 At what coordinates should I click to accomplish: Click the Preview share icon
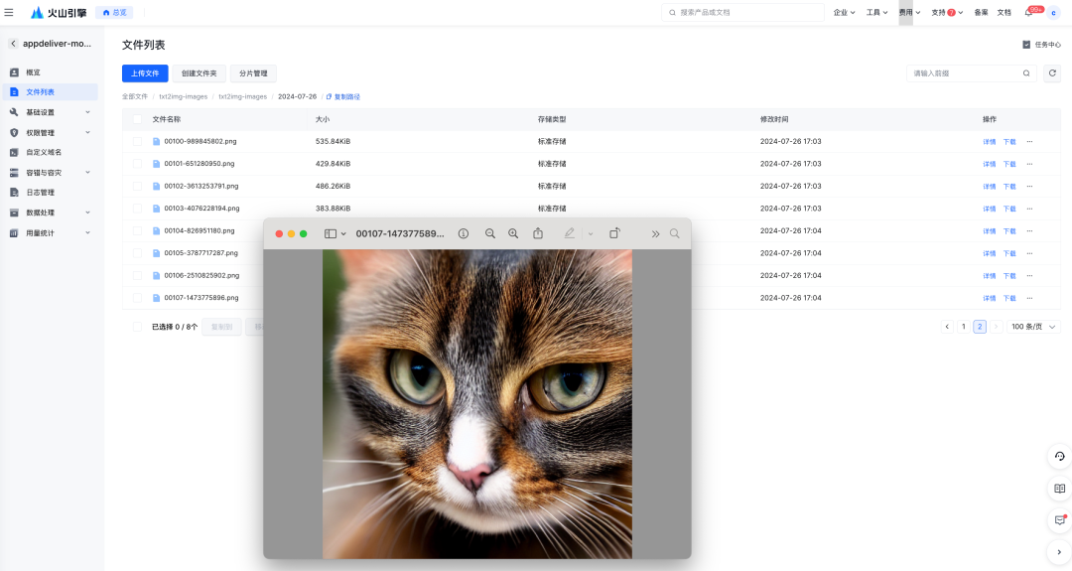tap(538, 233)
